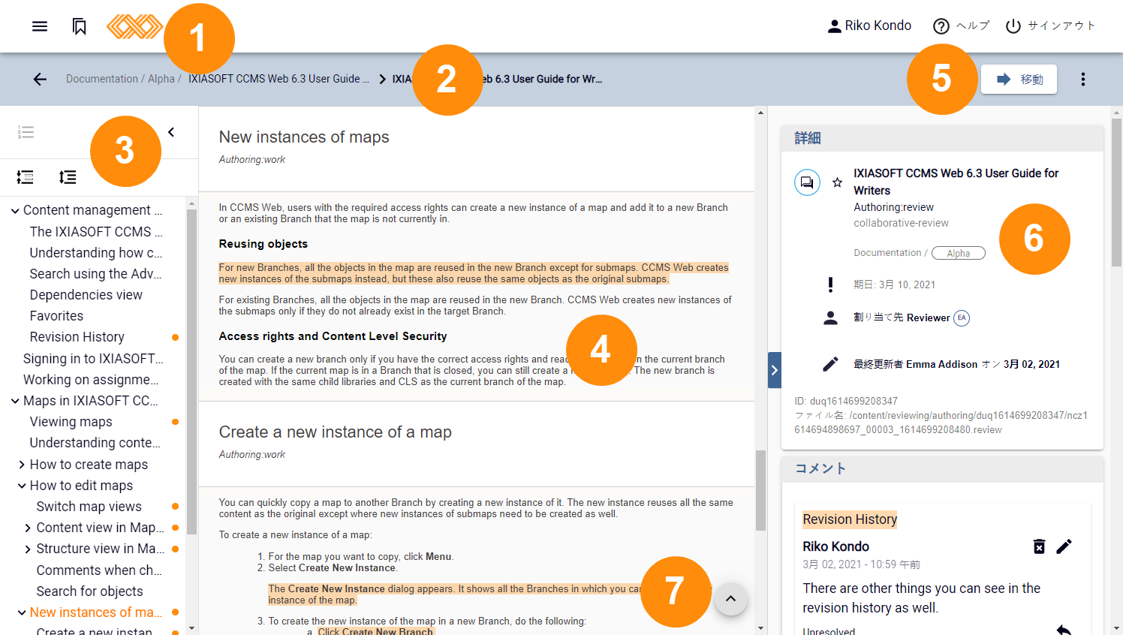The width and height of the screenshot is (1123, 635).
Task: Collapse Maps in IXIASOFT CC... node
Action: point(15,401)
